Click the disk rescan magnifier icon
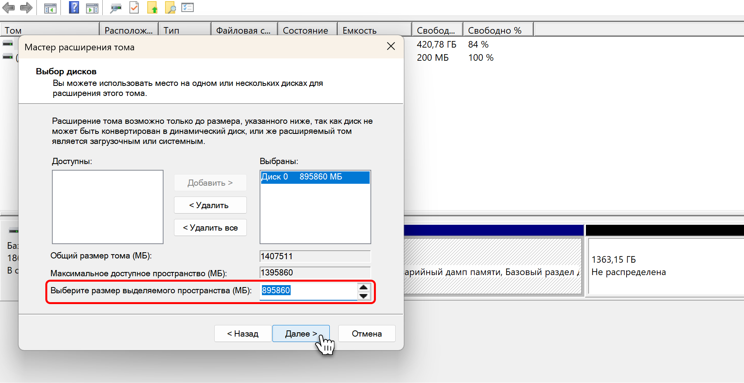 (115, 8)
